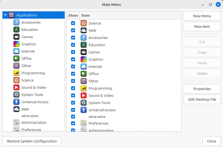Click the New Item button
Screen dimensions: 223x148
pyautogui.click(x=202, y=26)
